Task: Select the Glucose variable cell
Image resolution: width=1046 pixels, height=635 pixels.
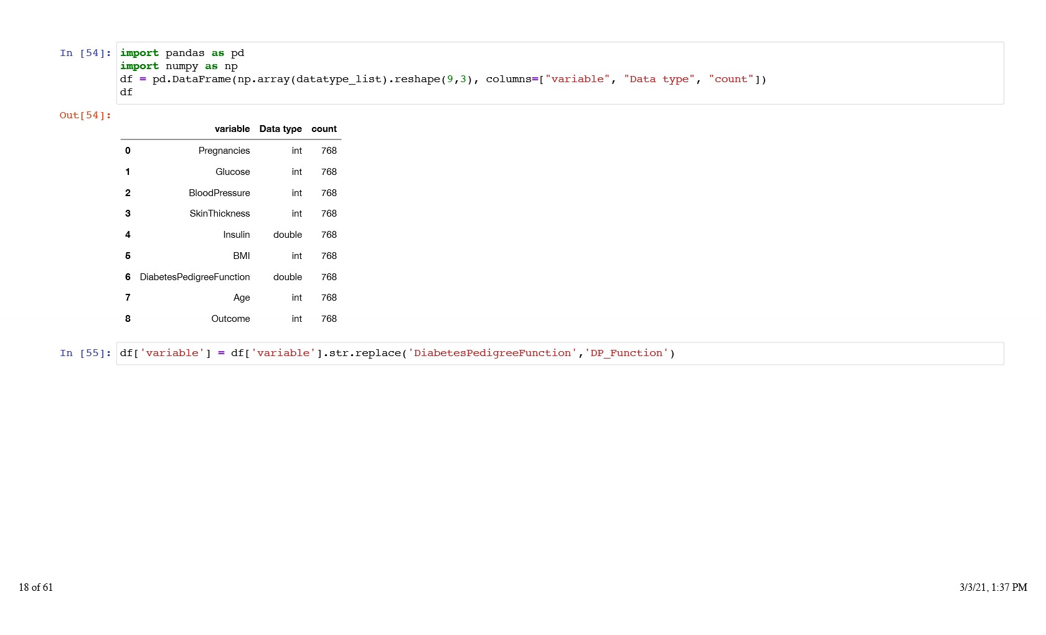Action: pyautogui.click(x=232, y=172)
